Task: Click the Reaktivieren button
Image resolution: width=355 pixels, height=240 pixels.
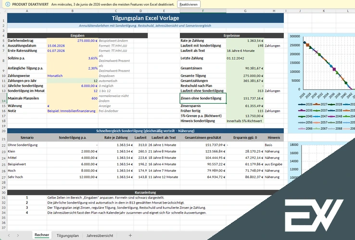Action: 189,4
